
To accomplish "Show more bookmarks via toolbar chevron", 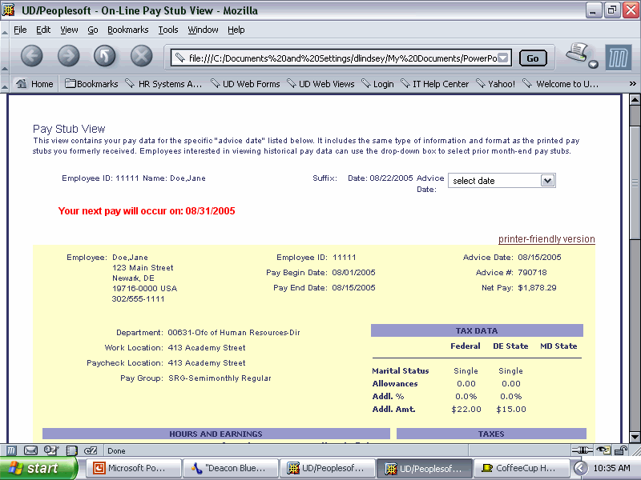I will (632, 84).
